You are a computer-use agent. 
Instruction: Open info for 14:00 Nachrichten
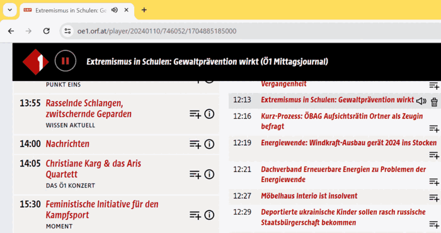(x=209, y=144)
